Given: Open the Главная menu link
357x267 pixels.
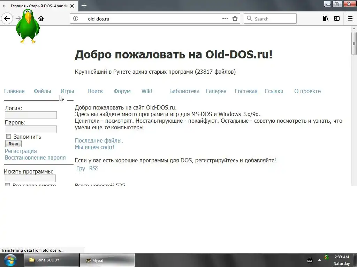Looking at the screenshot, I should click(14, 91).
